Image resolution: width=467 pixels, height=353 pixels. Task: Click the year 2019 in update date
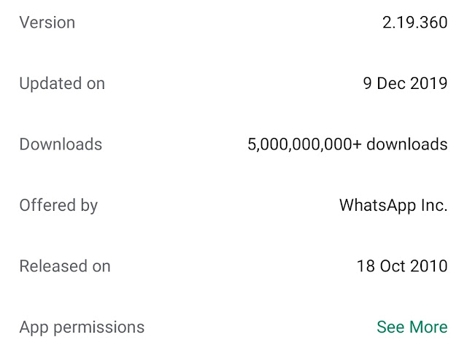pyautogui.click(x=428, y=83)
